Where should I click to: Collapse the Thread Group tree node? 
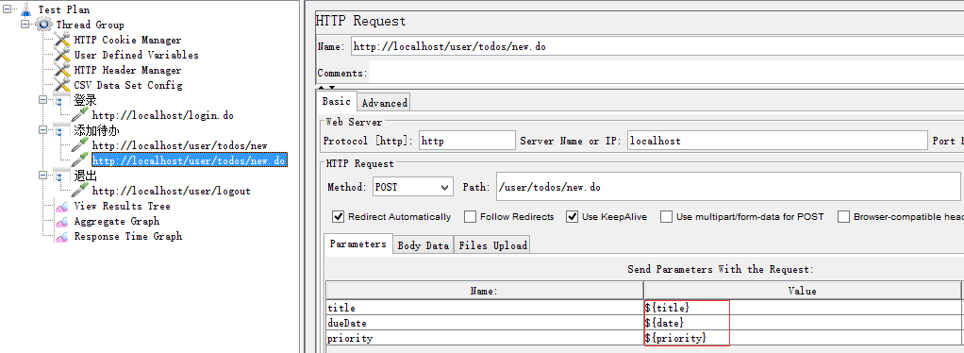click(25, 25)
